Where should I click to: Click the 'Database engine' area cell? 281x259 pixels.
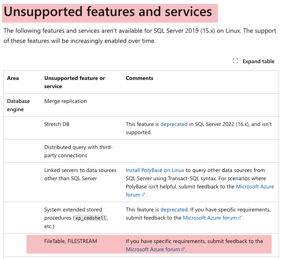pyautogui.click(x=18, y=105)
